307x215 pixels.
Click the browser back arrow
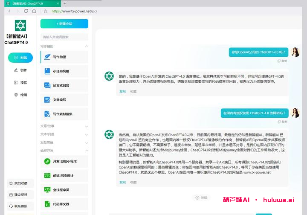(x=9, y=11)
